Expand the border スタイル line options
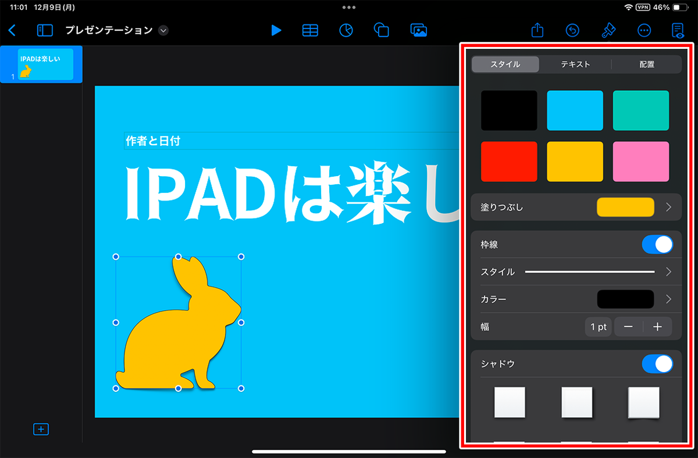 coord(668,272)
